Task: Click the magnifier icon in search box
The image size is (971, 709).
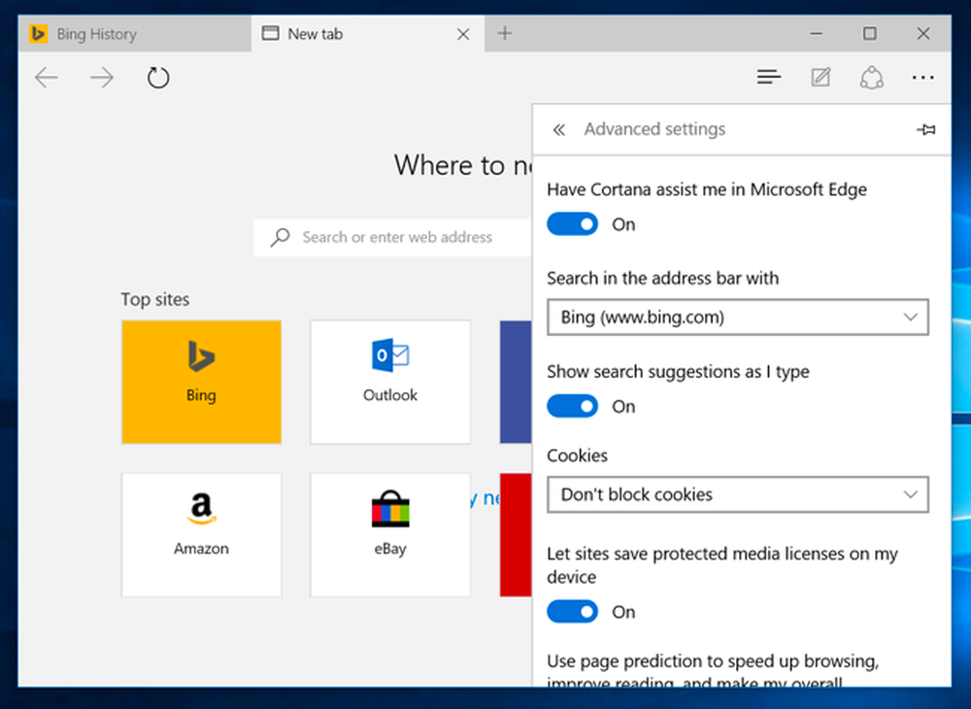Action: click(x=280, y=237)
